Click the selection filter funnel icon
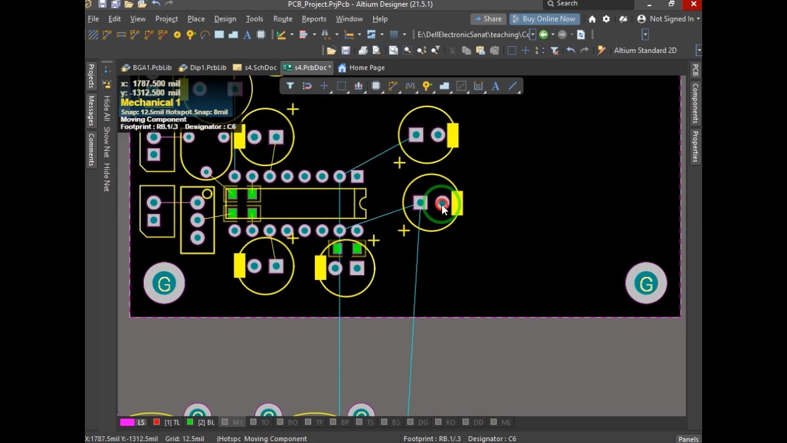 [290, 86]
